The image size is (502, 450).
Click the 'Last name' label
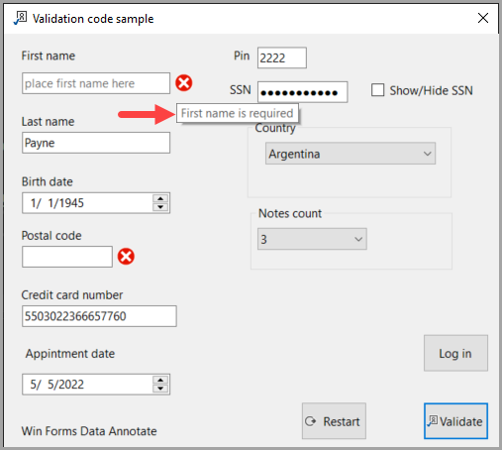coord(48,122)
